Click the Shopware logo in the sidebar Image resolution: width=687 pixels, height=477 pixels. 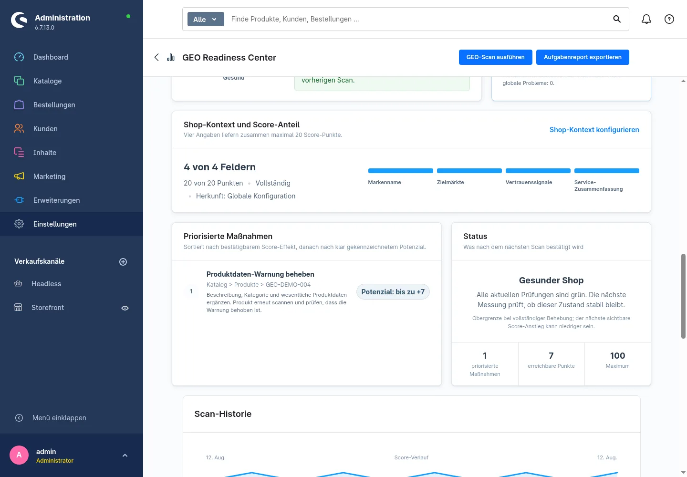19,20
